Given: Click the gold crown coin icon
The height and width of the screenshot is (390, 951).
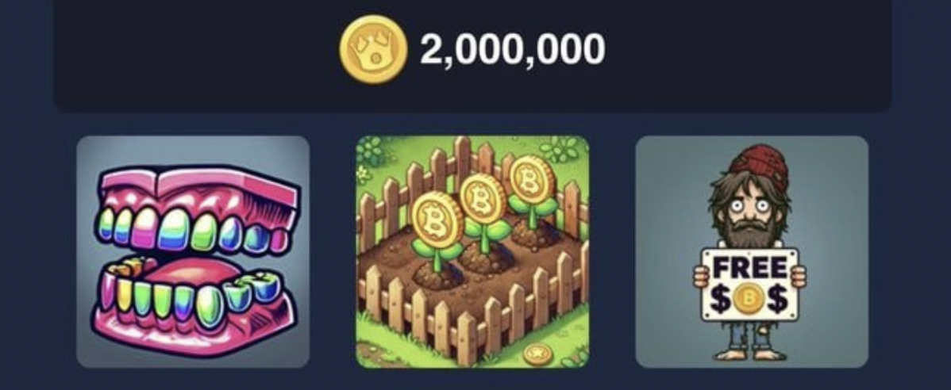Looking at the screenshot, I should point(373,49).
